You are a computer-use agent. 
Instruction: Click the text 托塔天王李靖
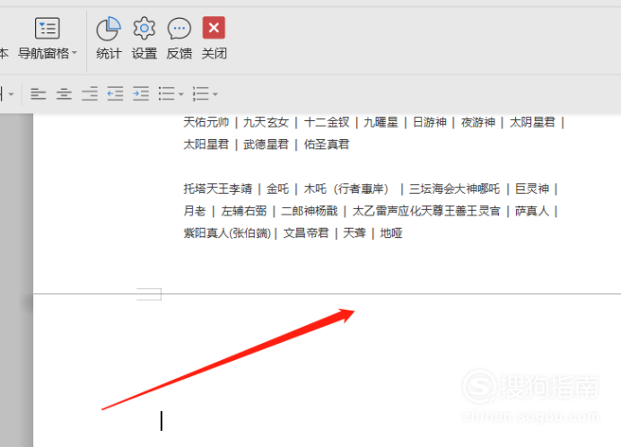pos(218,188)
